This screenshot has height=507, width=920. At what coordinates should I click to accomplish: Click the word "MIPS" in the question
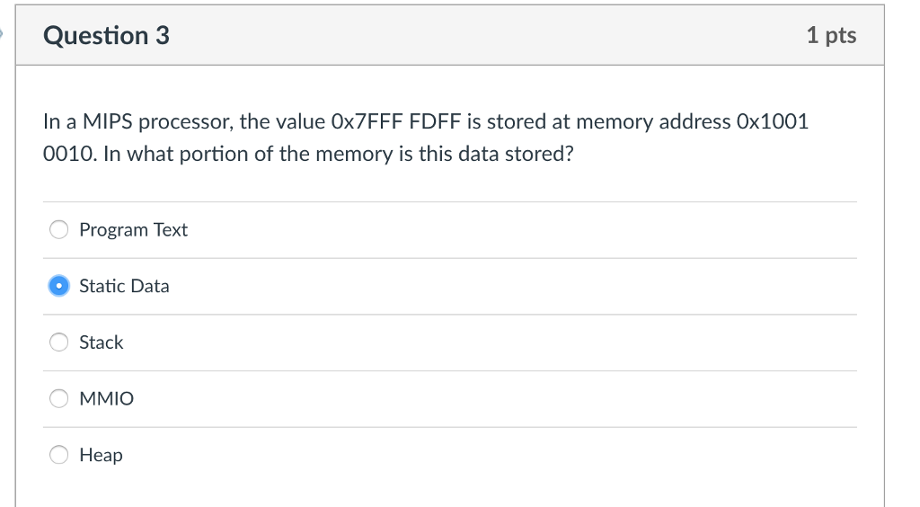pyautogui.click(x=107, y=121)
